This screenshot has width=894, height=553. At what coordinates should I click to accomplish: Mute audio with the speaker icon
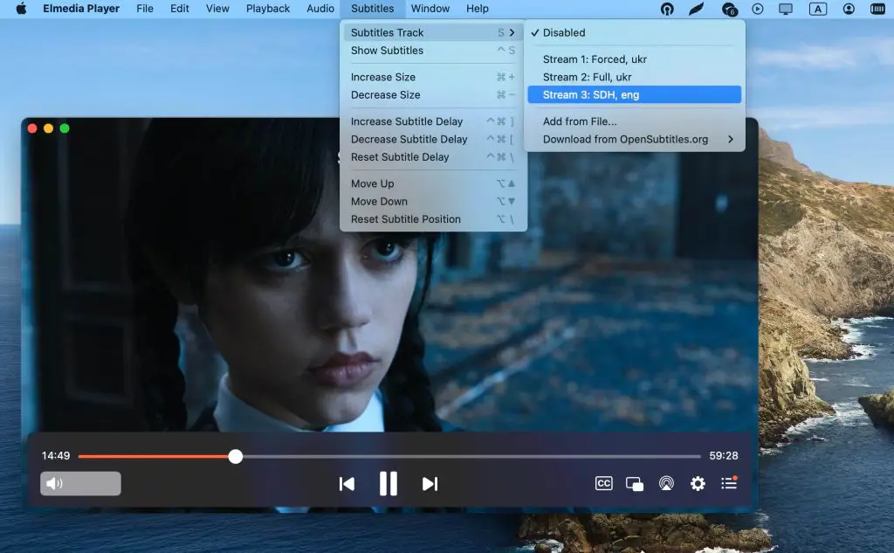[x=54, y=484]
